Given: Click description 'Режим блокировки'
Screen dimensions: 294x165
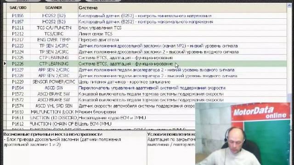Looking at the screenshot, I should [x=97, y=112].
